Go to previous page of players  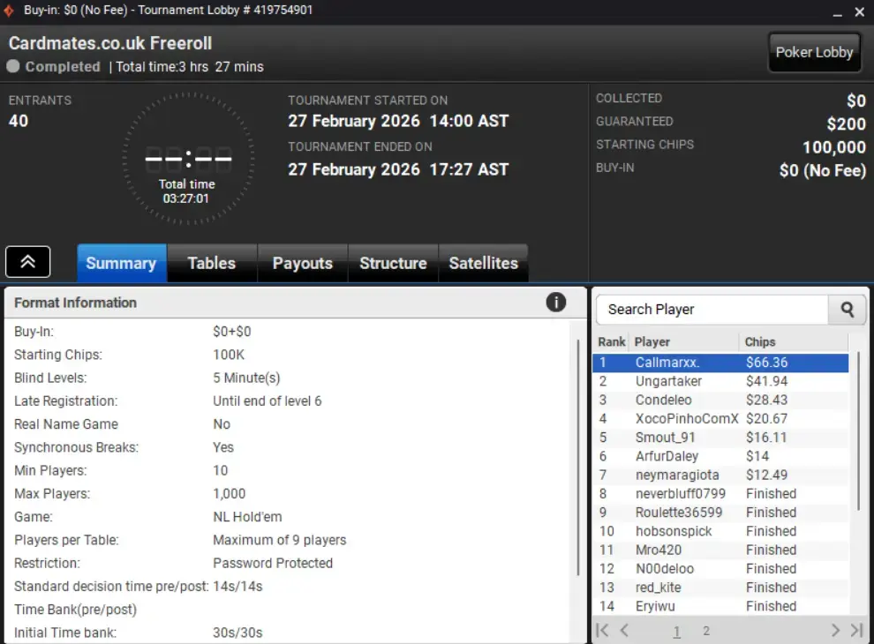point(624,630)
